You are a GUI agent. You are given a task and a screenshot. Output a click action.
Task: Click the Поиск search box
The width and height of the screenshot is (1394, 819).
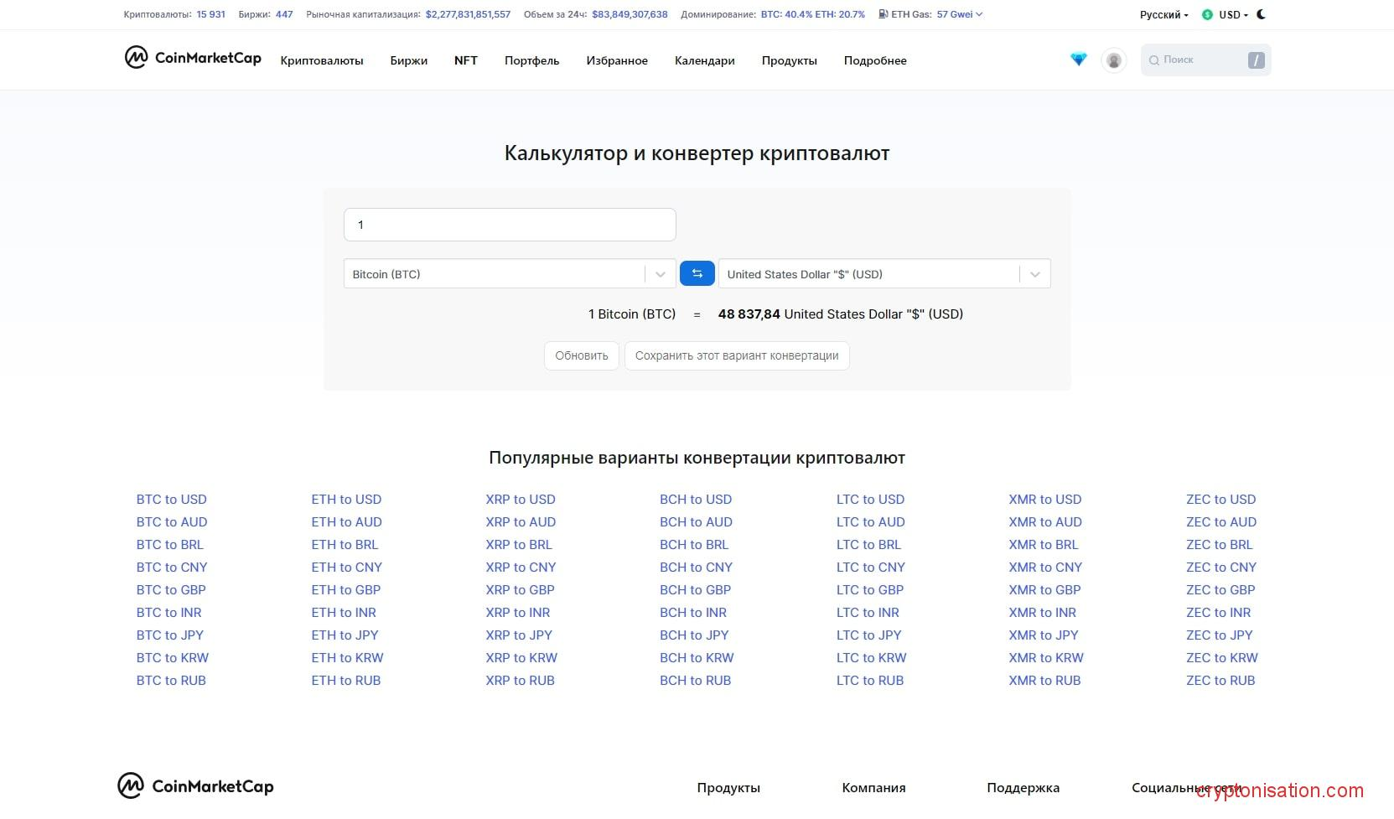1194,60
